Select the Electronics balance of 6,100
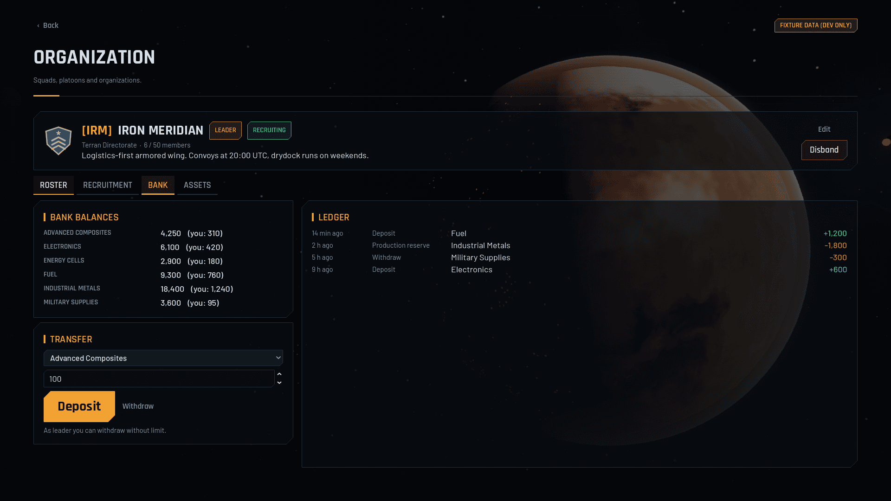Image resolution: width=891 pixels, height=501 pixels. coord(163,247)
